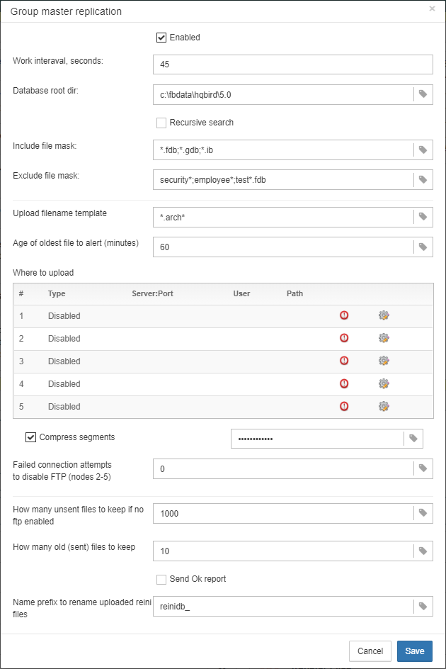The height and width of the screenshot is (669, 446).
Task: Enable the Recursive search checkbox
Action: coord(161,123)
